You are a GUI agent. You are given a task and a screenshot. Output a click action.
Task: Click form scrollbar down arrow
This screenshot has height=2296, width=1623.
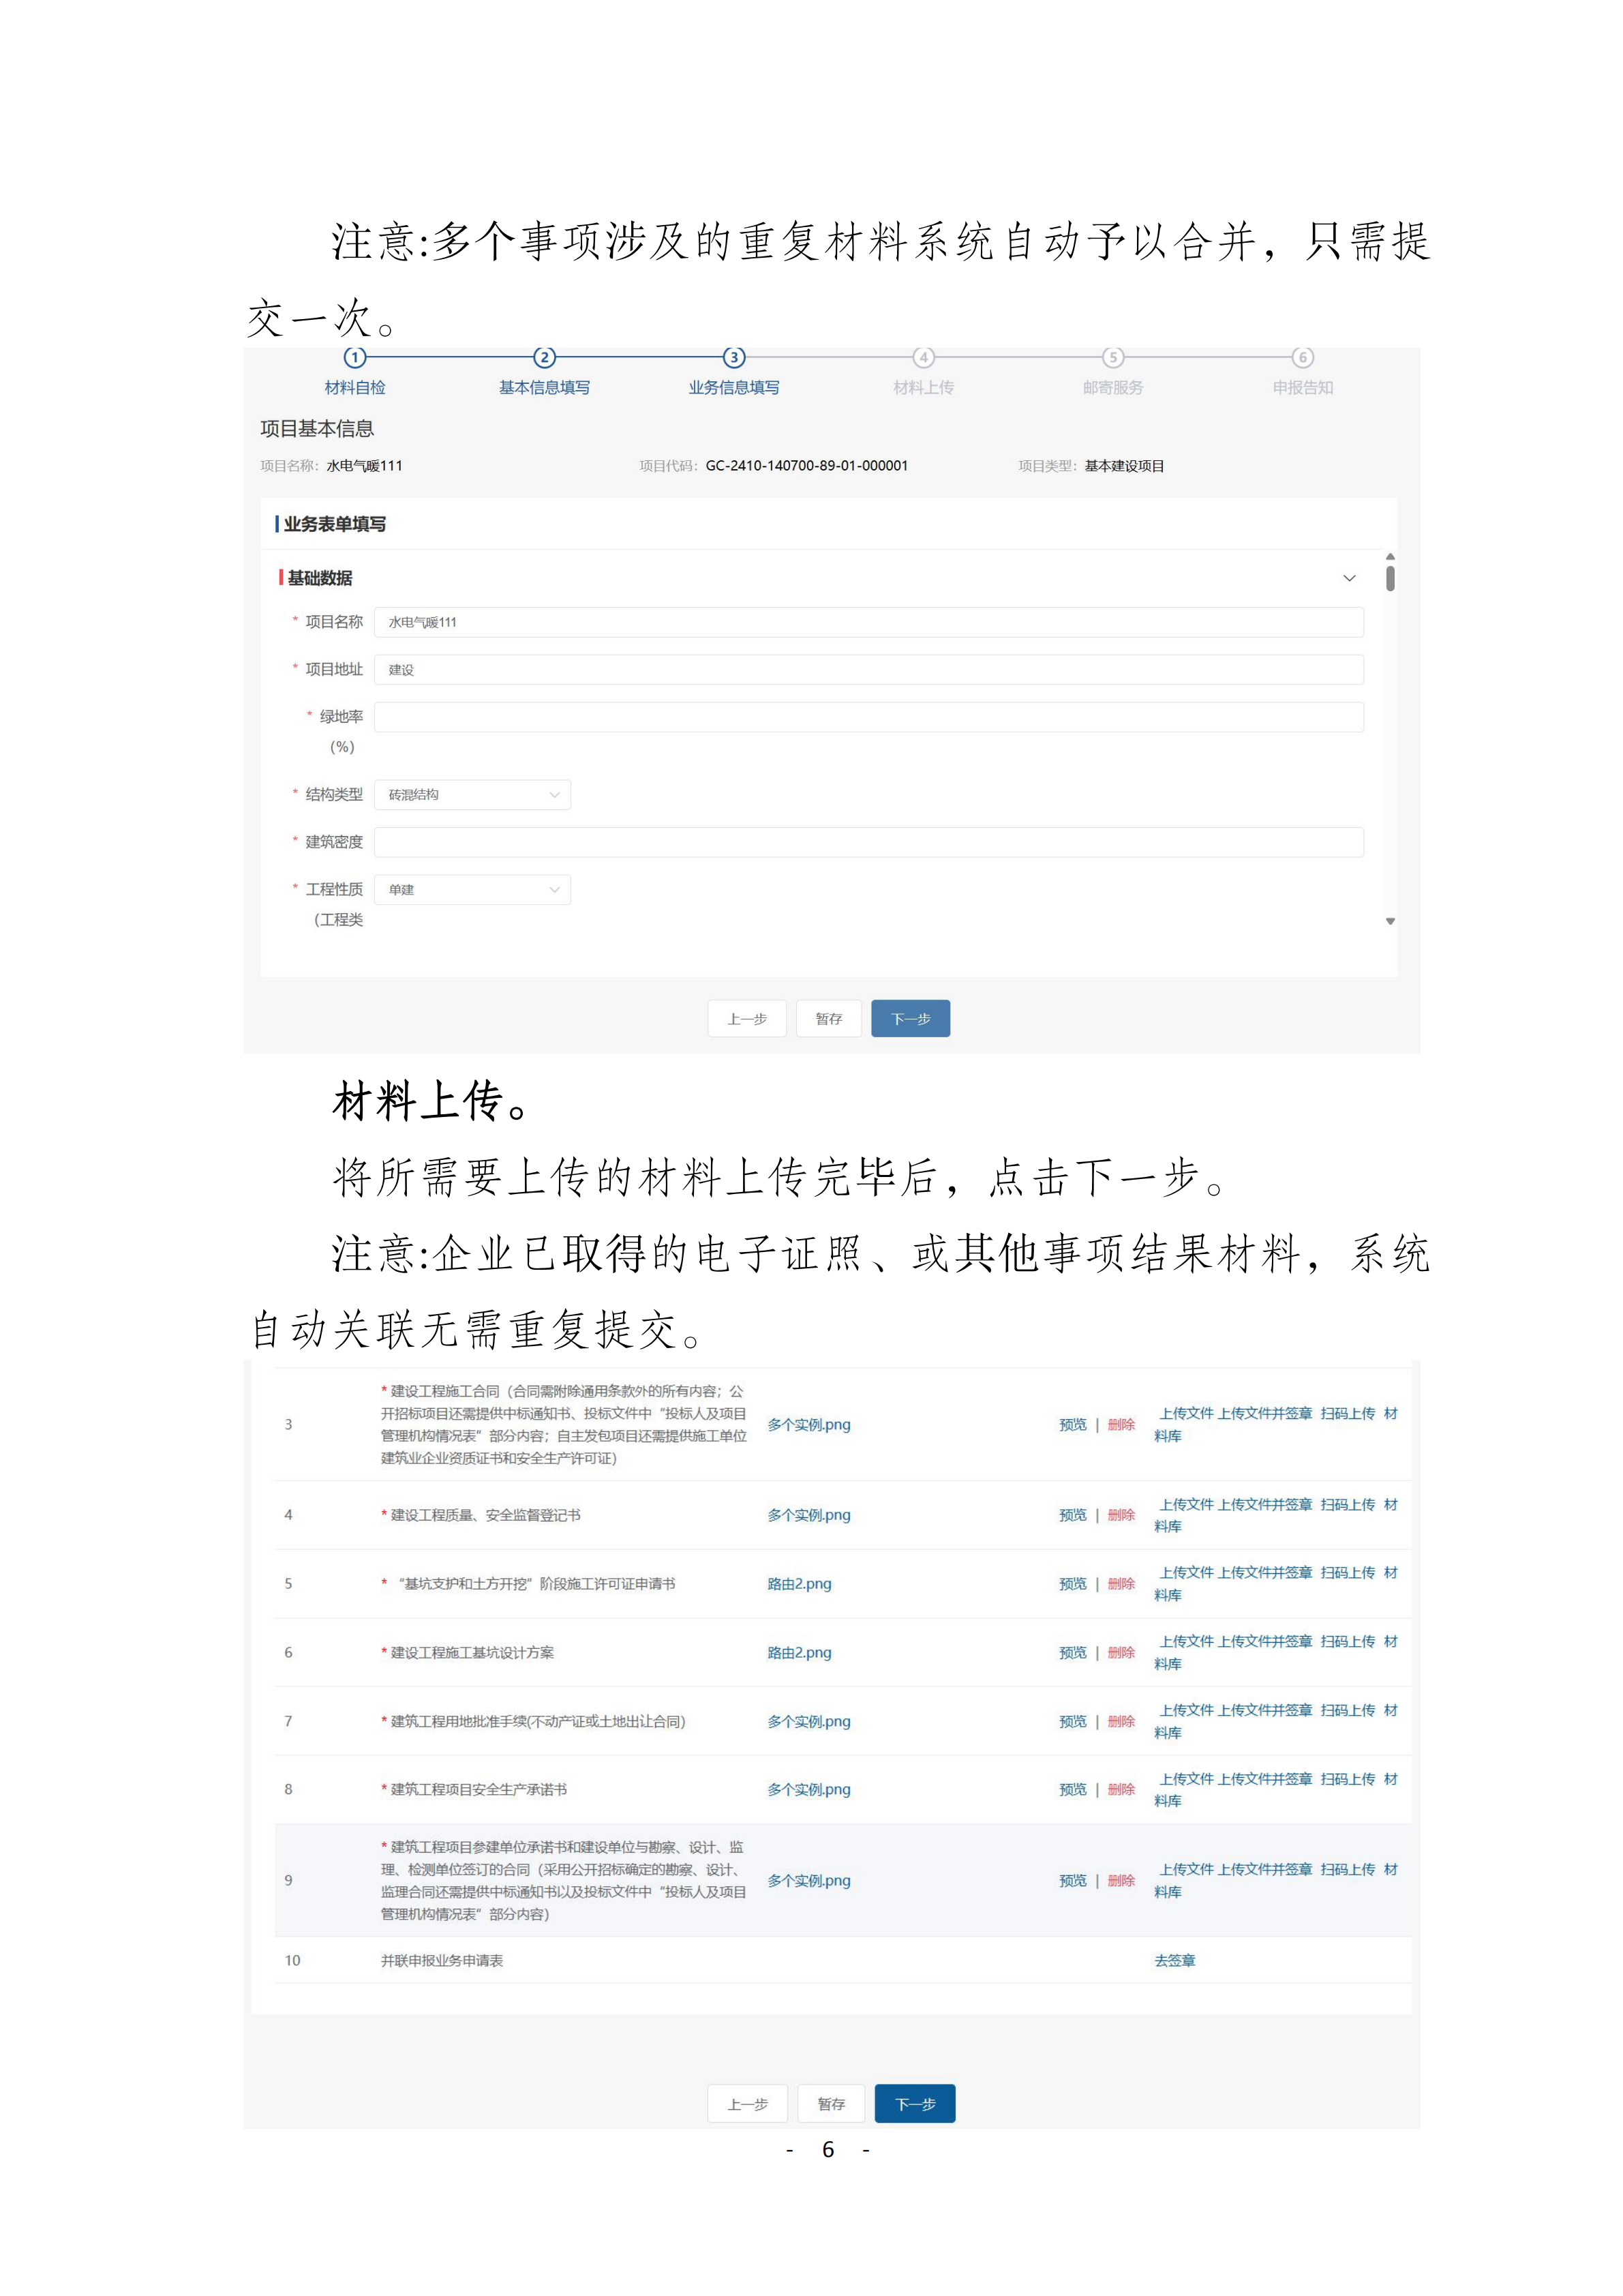(1390, 921)
